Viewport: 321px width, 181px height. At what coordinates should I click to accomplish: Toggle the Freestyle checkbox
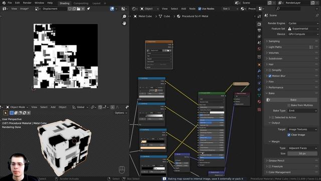(x=270, y=166)
